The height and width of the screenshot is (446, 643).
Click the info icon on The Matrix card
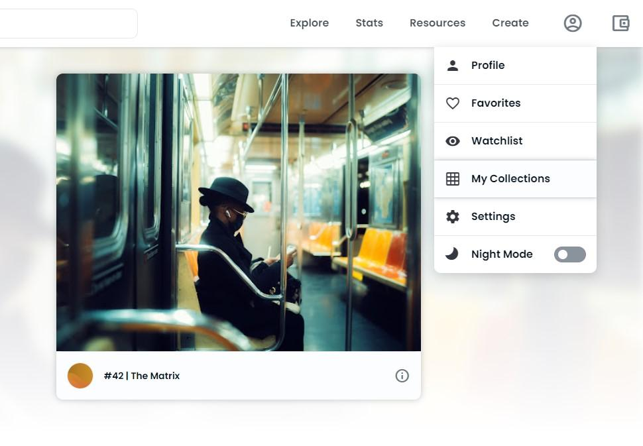point(402,376)
